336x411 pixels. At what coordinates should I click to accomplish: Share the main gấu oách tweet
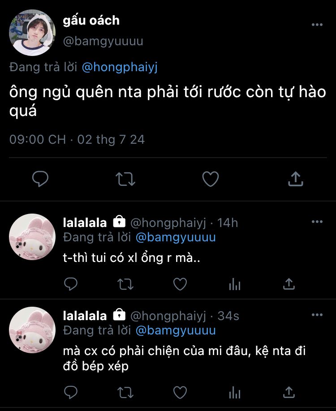296,179
